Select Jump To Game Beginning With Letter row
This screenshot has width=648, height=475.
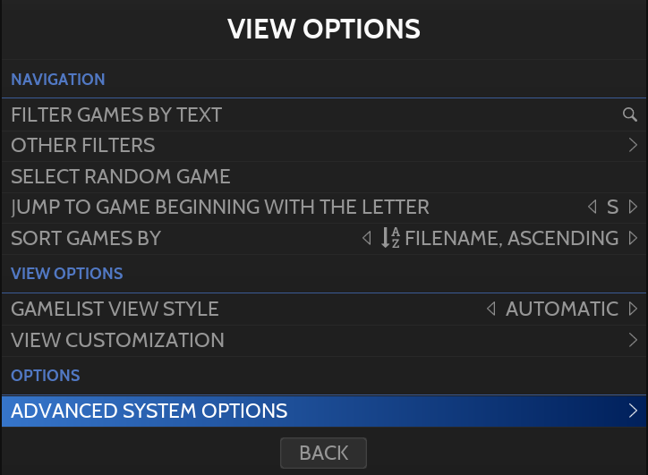tap(220, 208)
